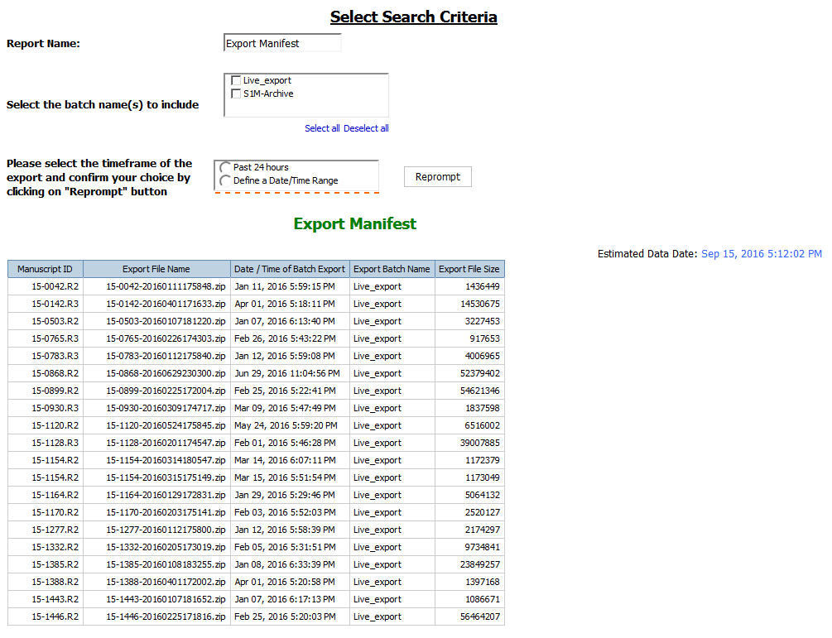Click the Export File Name column header
832x638 pixels.
pyautogui.click(x=156, y=269)
